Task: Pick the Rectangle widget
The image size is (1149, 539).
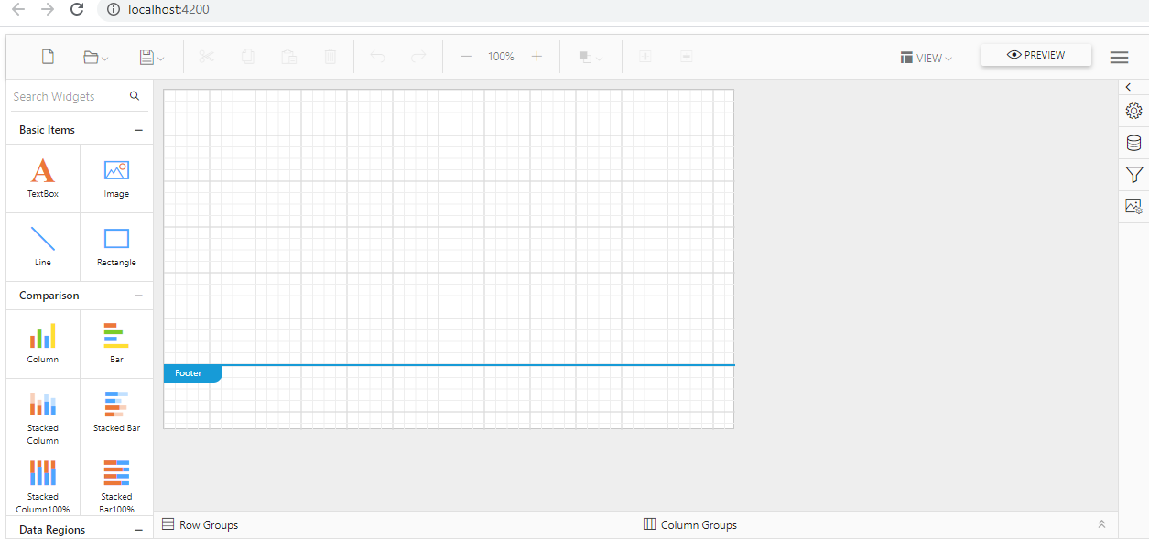Action: tap(116, 247)
